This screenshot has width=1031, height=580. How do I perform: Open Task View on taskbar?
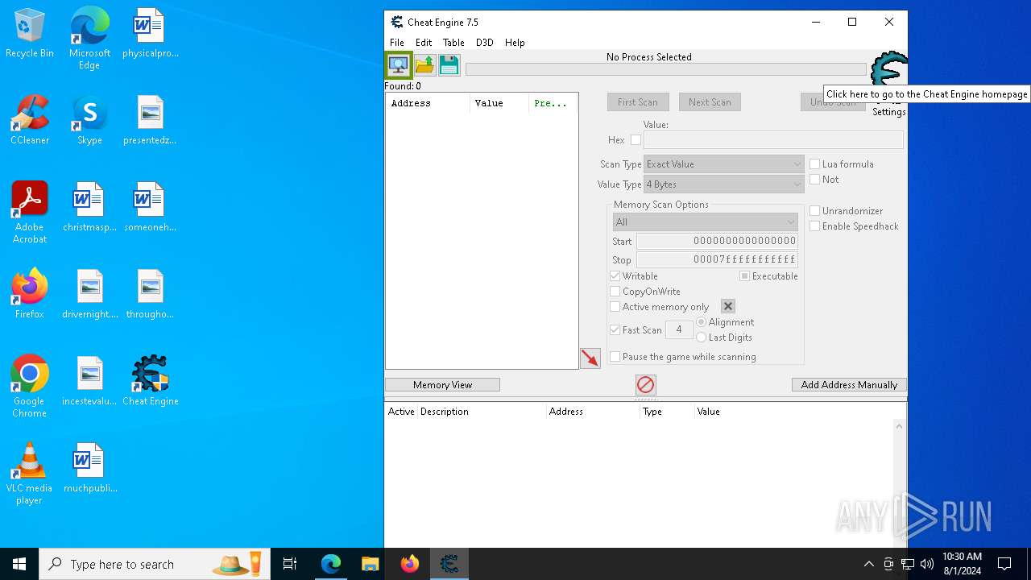[290, 564]
